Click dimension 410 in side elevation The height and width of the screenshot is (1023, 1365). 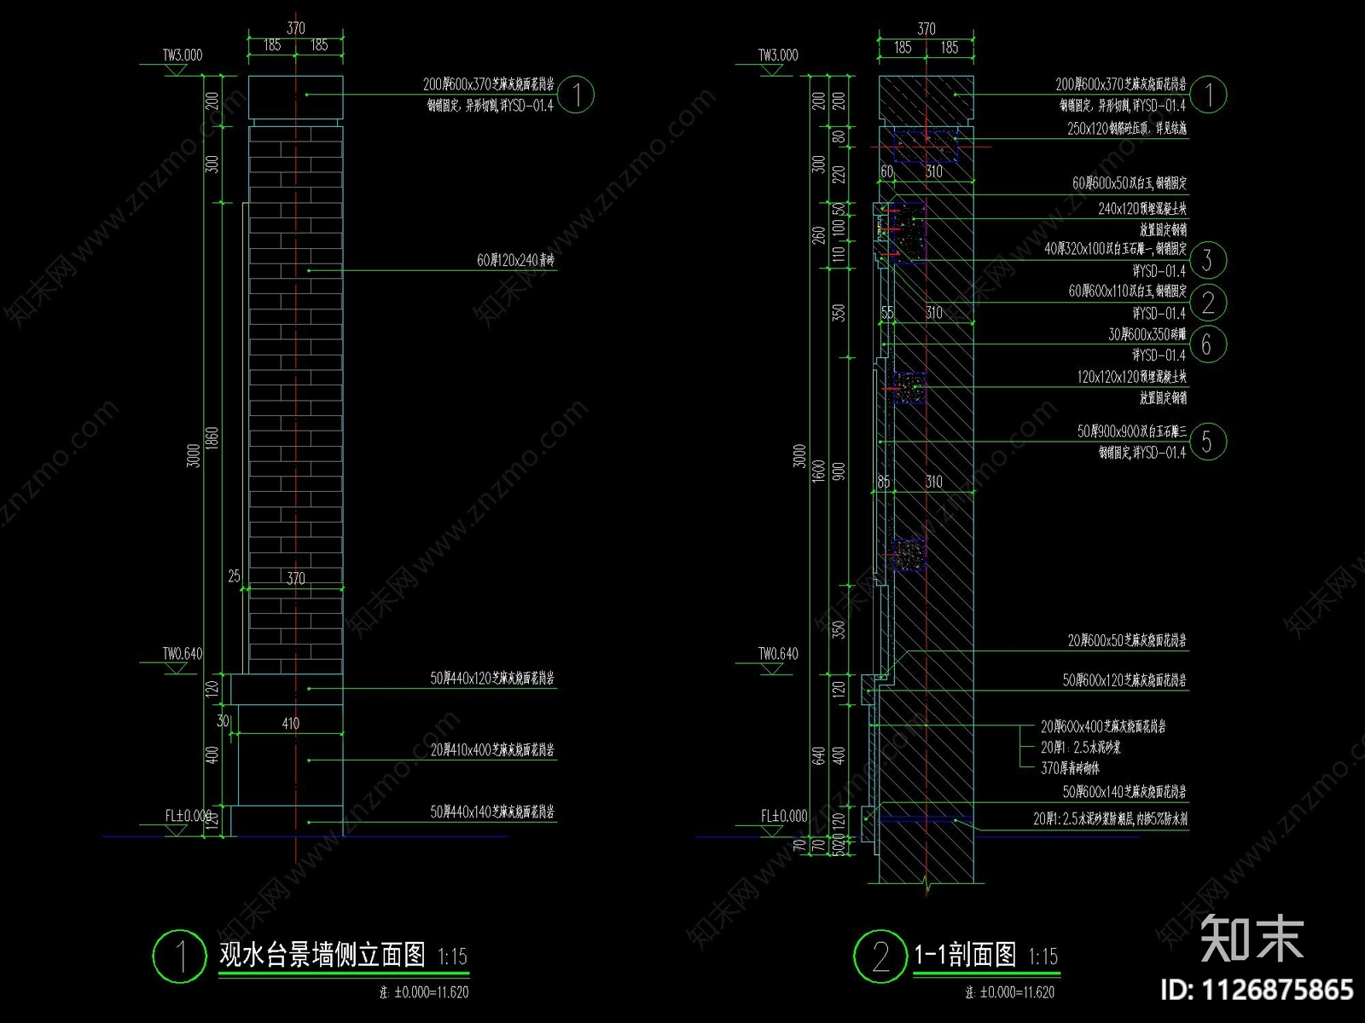click(x=291, y=723)
